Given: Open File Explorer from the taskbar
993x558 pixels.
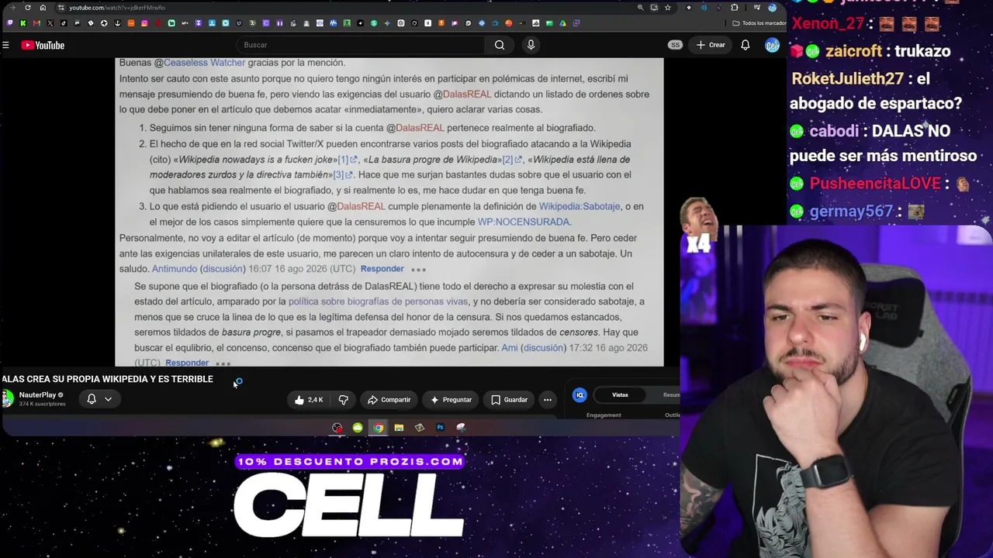Looking at the screenshot, I should [399, 428].
